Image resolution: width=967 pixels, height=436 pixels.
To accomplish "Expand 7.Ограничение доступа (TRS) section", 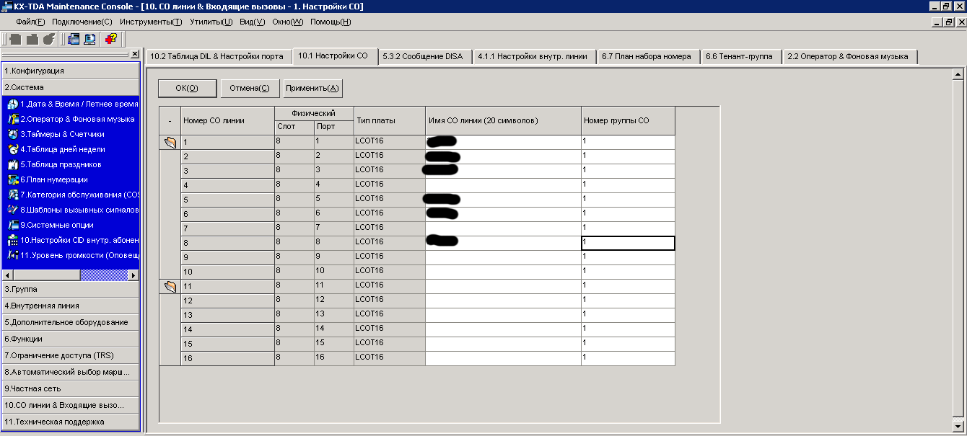I will click(x=71, y=355).
